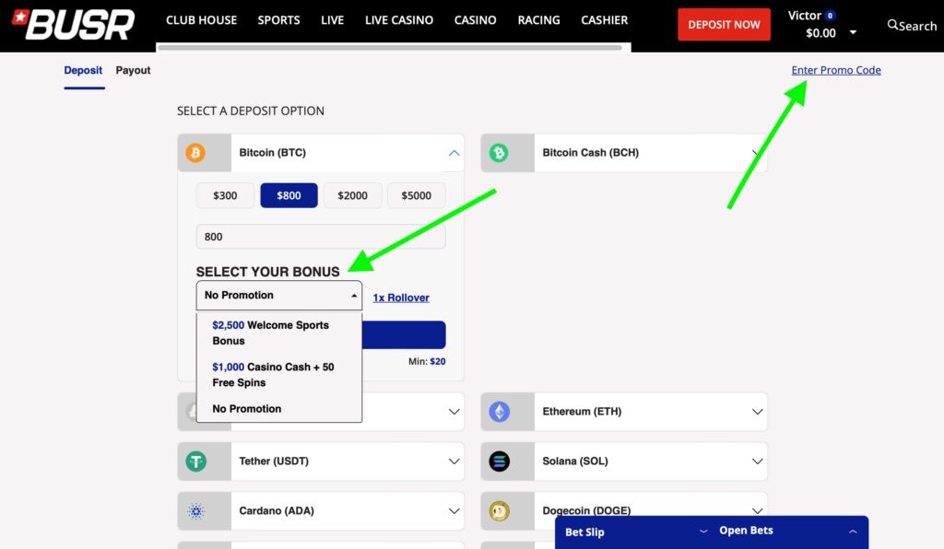This screenshot has width=944, height=549.
Task: Click the Solana (SOL) coin icon
Action: [x=499, y=461]
